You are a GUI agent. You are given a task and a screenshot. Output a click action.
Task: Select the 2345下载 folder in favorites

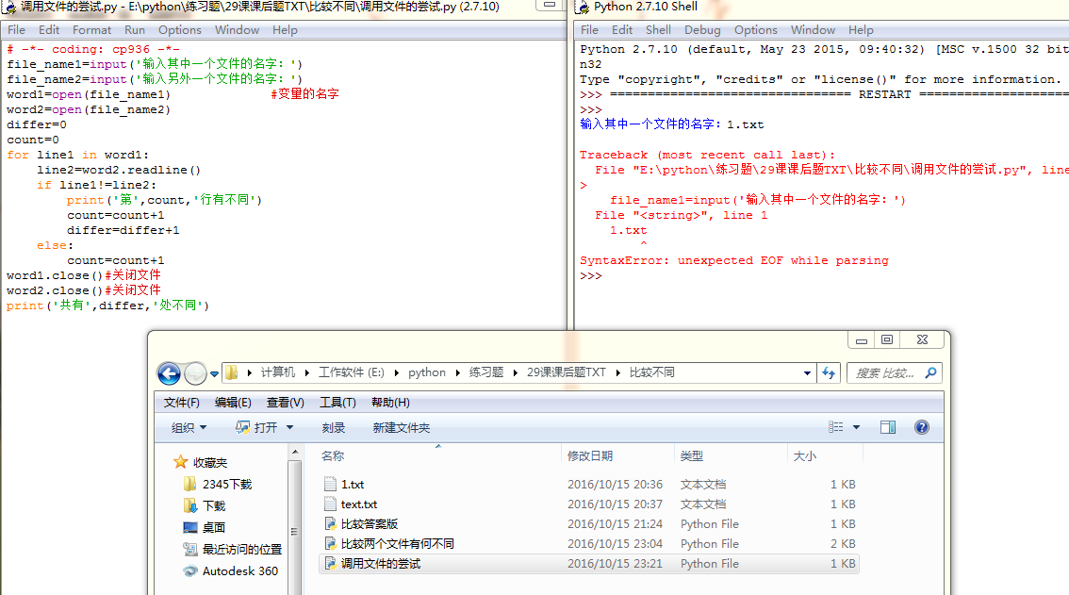[226, 484]
